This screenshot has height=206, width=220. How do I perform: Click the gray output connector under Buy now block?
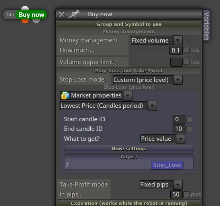click(36, 21)
